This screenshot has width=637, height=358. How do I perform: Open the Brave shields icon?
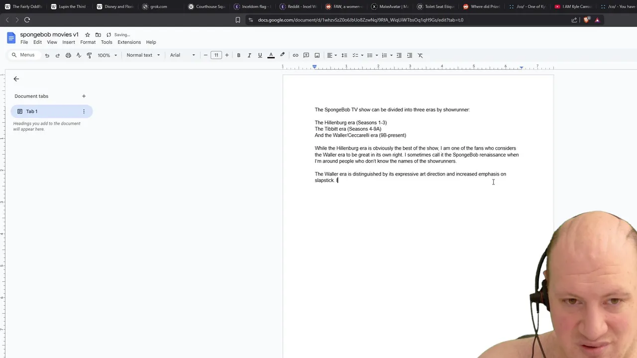coord(586,20)
